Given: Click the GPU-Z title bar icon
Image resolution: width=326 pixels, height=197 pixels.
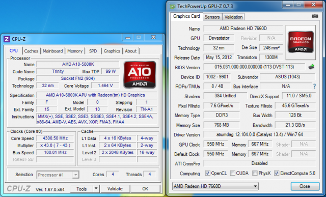Looking at the screenshot, I should point(173,6).
